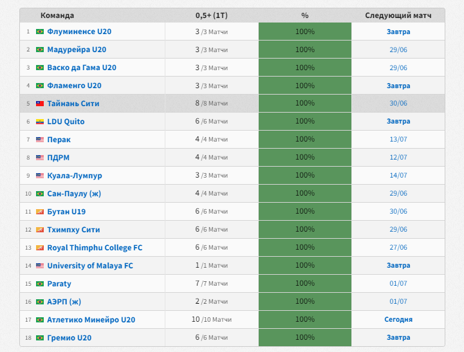Open Мадурейра U20 next match 29/06
This screenshot has width=464, height=352.
[398, 50]
